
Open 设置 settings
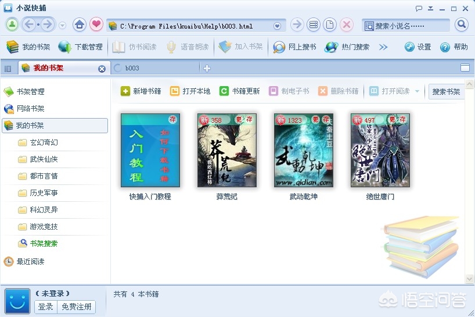[x=418, y=47]
